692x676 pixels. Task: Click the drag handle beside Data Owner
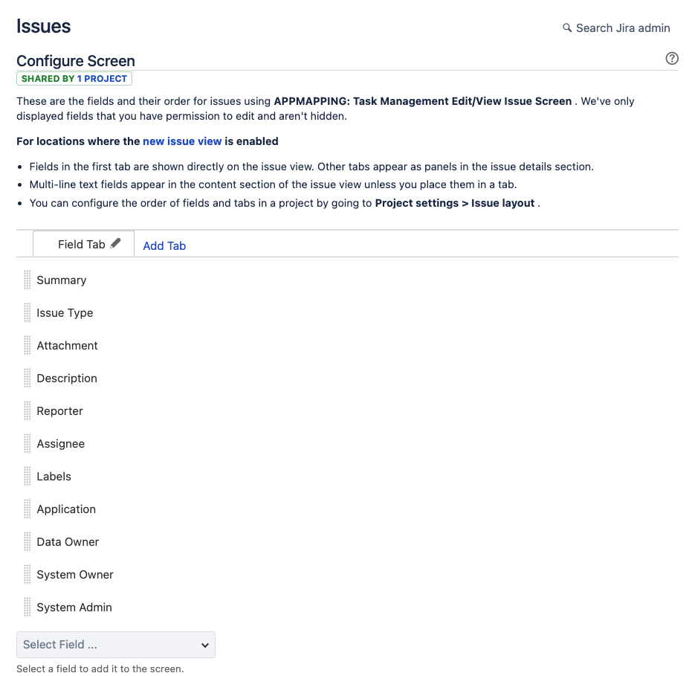[28, 541]
